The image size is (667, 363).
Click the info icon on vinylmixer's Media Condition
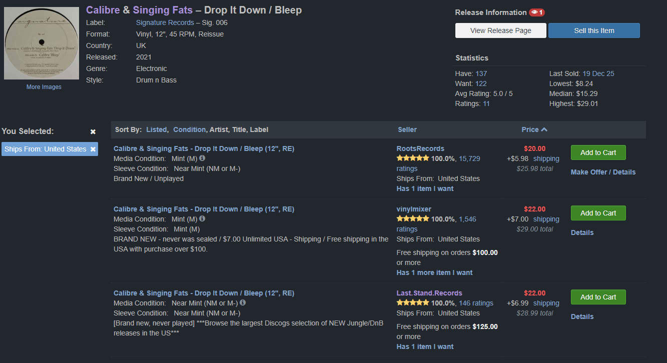[x=202, y=218]
